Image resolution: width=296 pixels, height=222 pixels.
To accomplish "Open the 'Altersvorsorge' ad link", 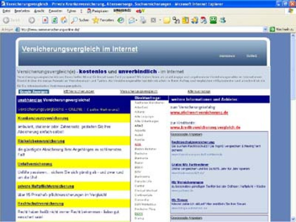I will [x=199, y=92].
